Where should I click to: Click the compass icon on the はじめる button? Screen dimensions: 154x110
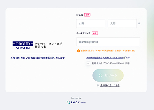(x=101, y=75)
